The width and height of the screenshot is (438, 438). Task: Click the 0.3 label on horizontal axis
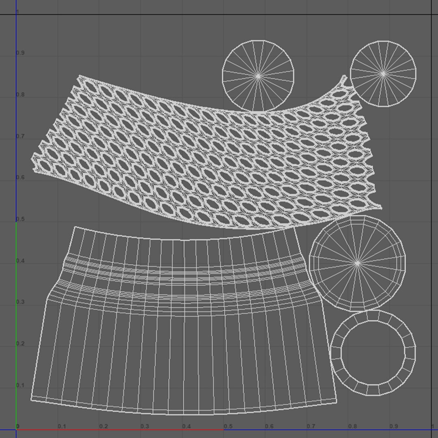(x=145, y=426)
